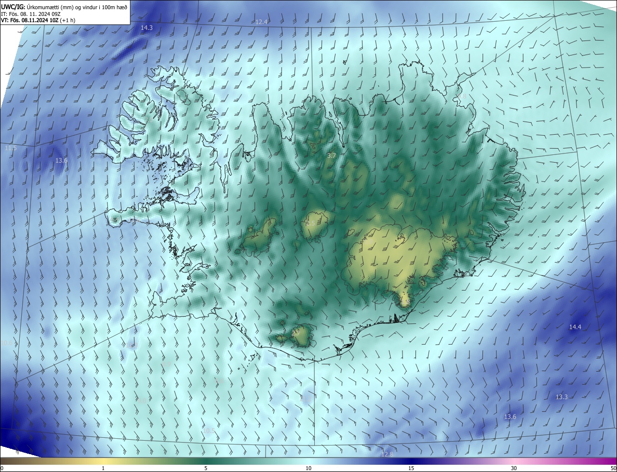This screenshot has height=472, width=617.
Task: Click the 10 tick label on the color scale
Action: [308, 469]
